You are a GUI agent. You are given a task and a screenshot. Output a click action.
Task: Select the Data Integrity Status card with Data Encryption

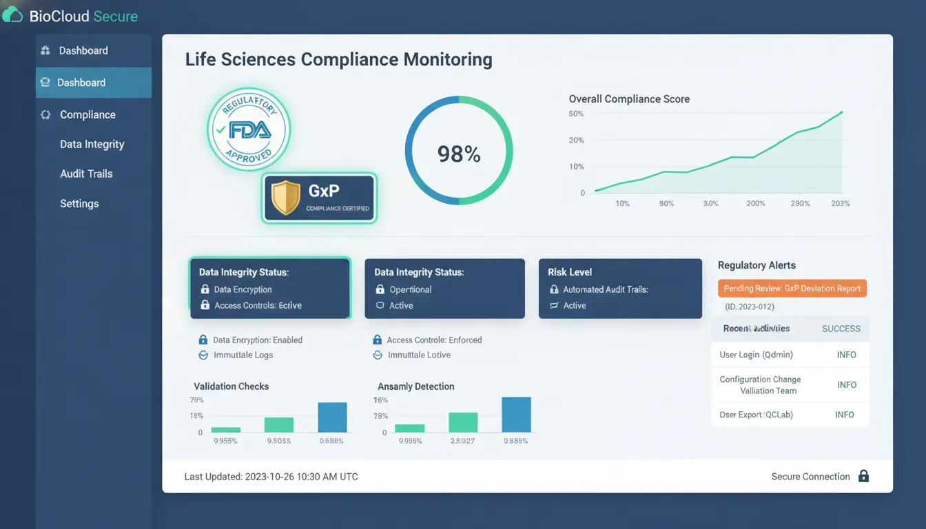(x=270, y=289)
